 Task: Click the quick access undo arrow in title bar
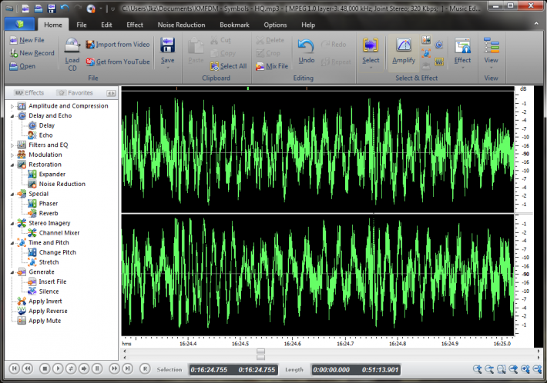coord(65,8)
